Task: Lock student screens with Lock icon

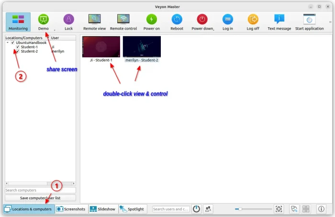Action: pos(68,20)
